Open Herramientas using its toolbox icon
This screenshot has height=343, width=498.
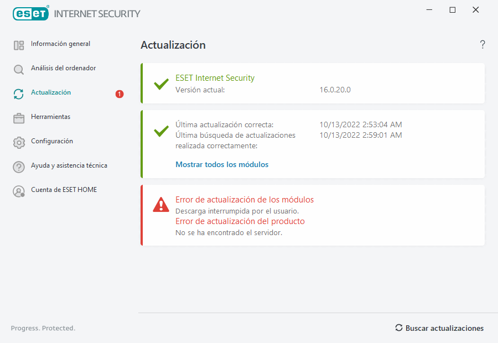pos(18,117)
